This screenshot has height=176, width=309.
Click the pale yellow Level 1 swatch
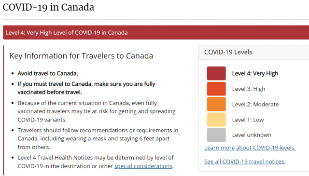point(216,120)
